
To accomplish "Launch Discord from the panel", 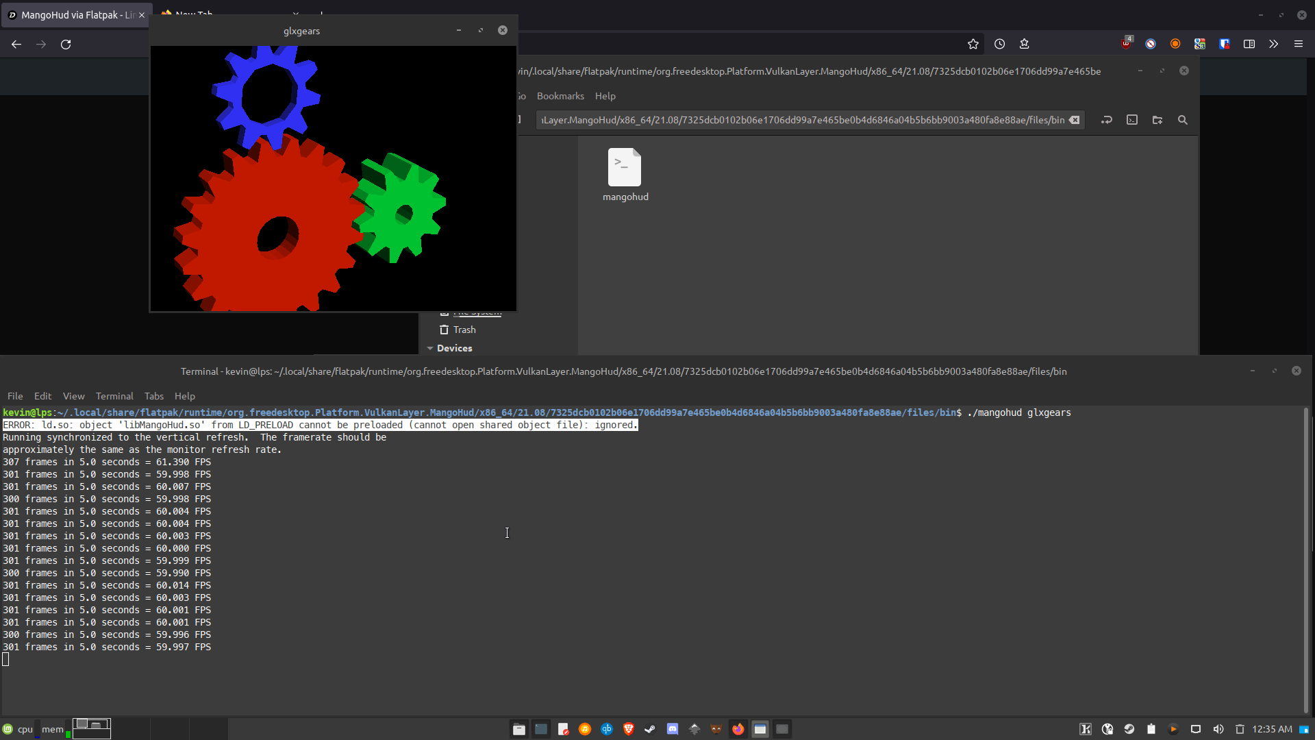I will tap(673, 729).
